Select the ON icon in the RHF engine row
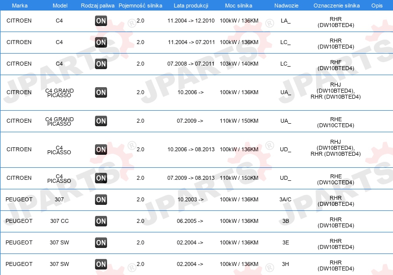Image resolution: width=393 pixels, height=275 pixels. coord(101,64)
